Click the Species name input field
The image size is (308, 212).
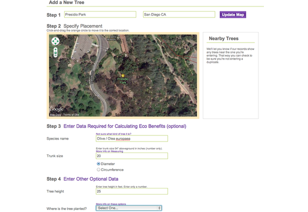pyautogui.click(x=132, y=138)
